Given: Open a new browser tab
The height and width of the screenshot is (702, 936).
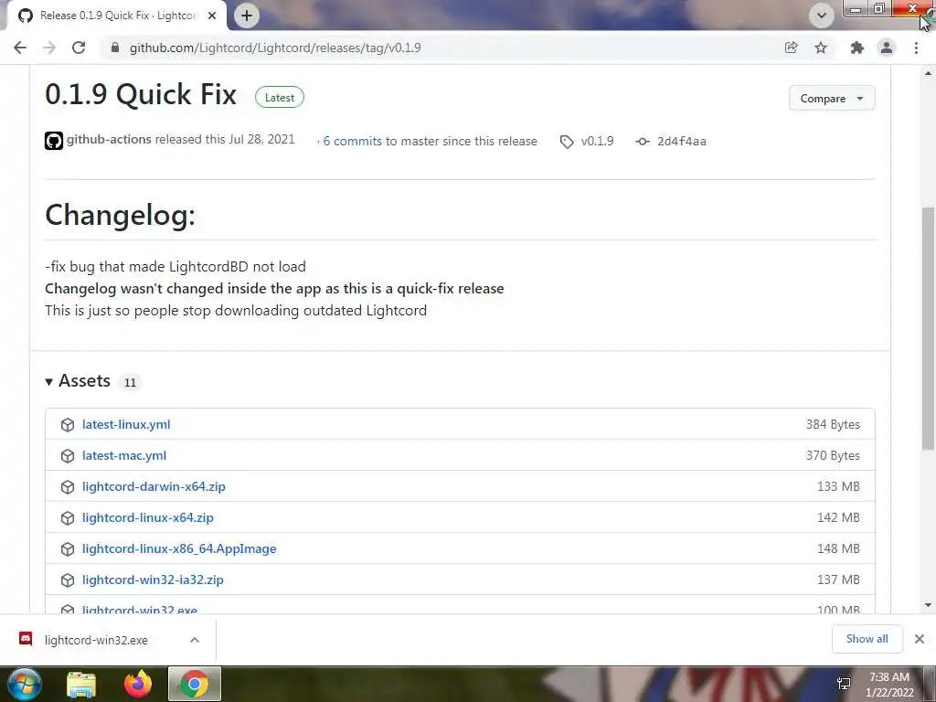Looking at the screenshot, I should (247, 16).
